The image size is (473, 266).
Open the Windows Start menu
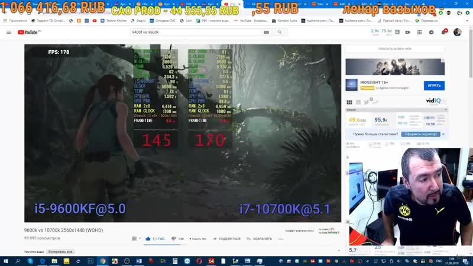click(x=5, y=261)
